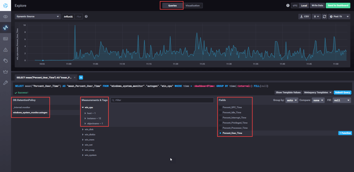The image size is (354, 172).
Task: Add a new query with plus icon
Action: (x=81, y=78)
